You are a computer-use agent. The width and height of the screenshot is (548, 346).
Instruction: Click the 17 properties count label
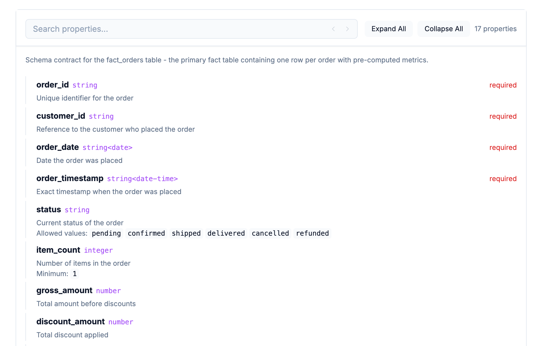[495, 29]
